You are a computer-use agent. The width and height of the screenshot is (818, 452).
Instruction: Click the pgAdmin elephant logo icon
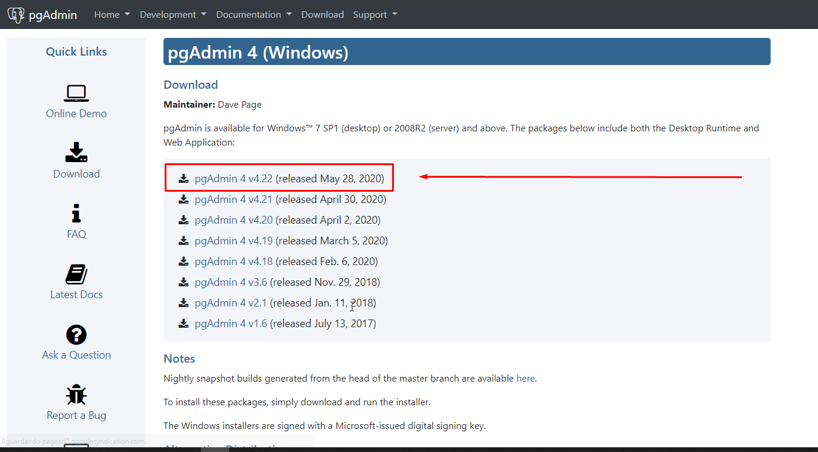pyautogui.click(x=16, y=15)
